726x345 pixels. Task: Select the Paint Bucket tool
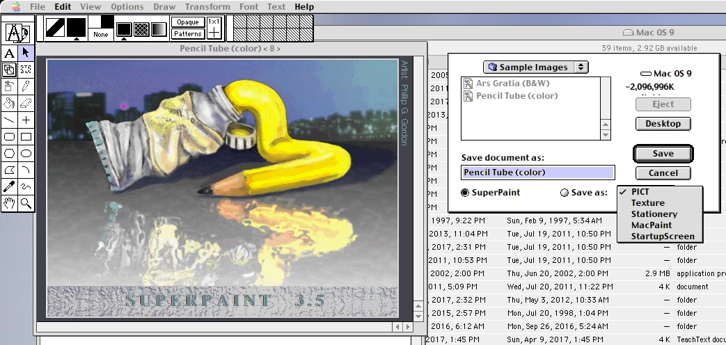pos(9,103)
